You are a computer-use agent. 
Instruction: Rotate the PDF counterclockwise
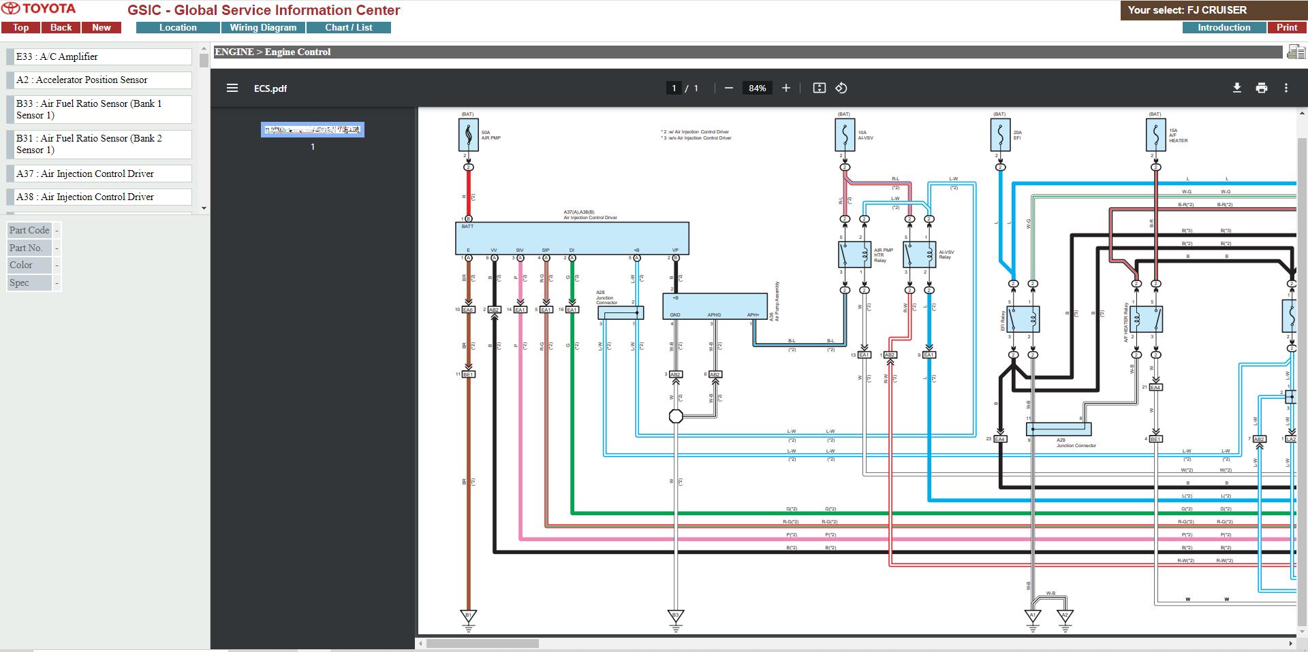(841, 88)
